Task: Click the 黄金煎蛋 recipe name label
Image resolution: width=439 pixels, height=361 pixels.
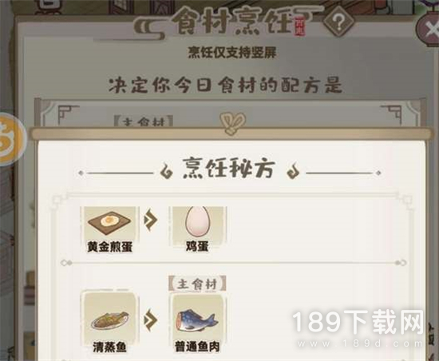Action: click(109, 248)
